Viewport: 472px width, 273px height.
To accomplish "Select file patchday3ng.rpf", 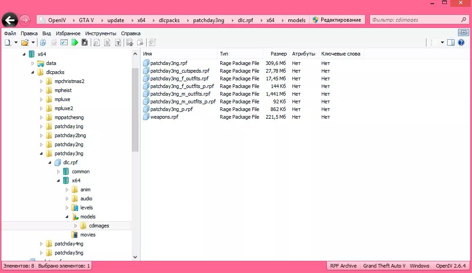I will [x=169, y=63].
